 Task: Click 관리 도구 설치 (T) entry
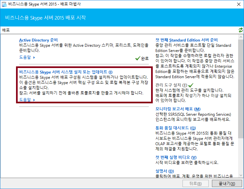click(x=171, y=85)
